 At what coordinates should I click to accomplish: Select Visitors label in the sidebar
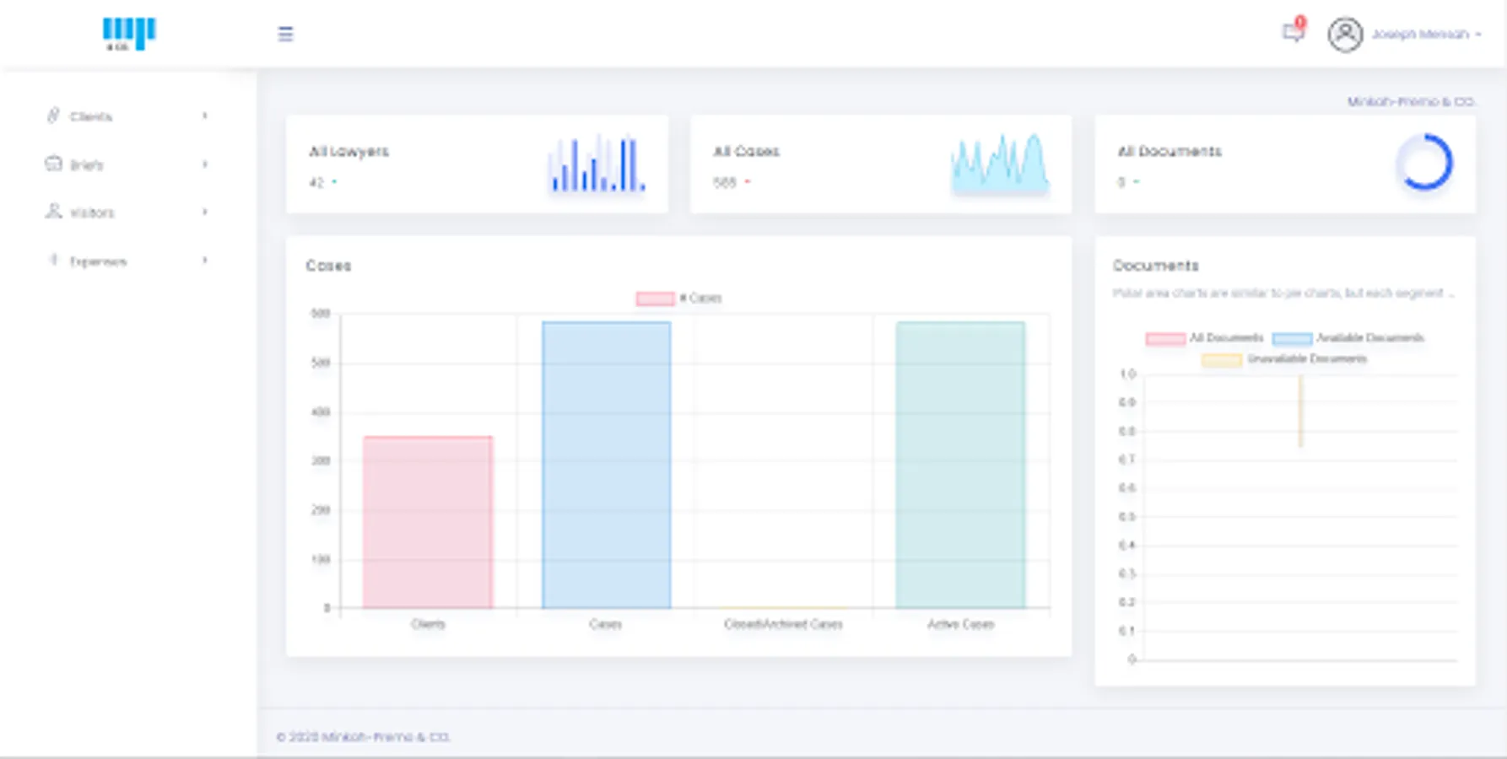[x=92, y=213]
